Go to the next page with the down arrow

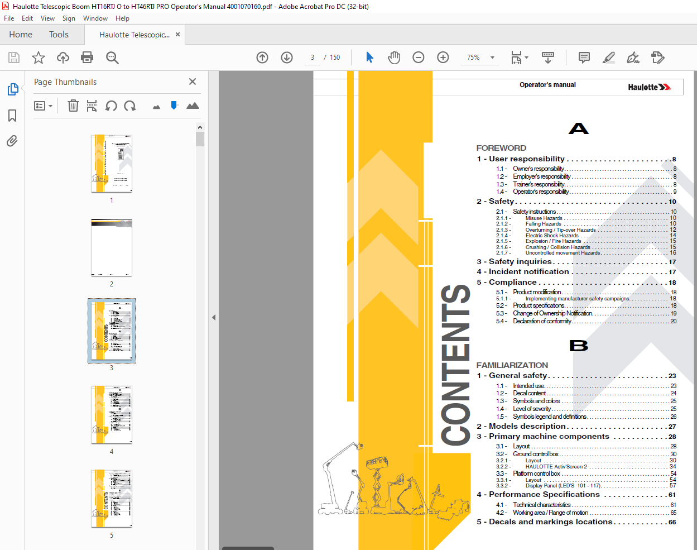[x=287, y=58]
